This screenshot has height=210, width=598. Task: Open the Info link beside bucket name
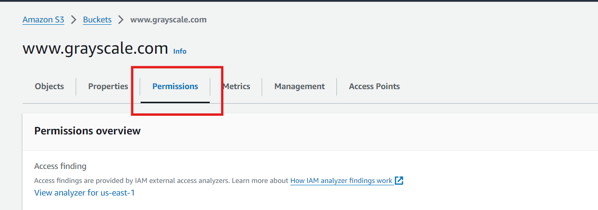click(x=180, y=51)
